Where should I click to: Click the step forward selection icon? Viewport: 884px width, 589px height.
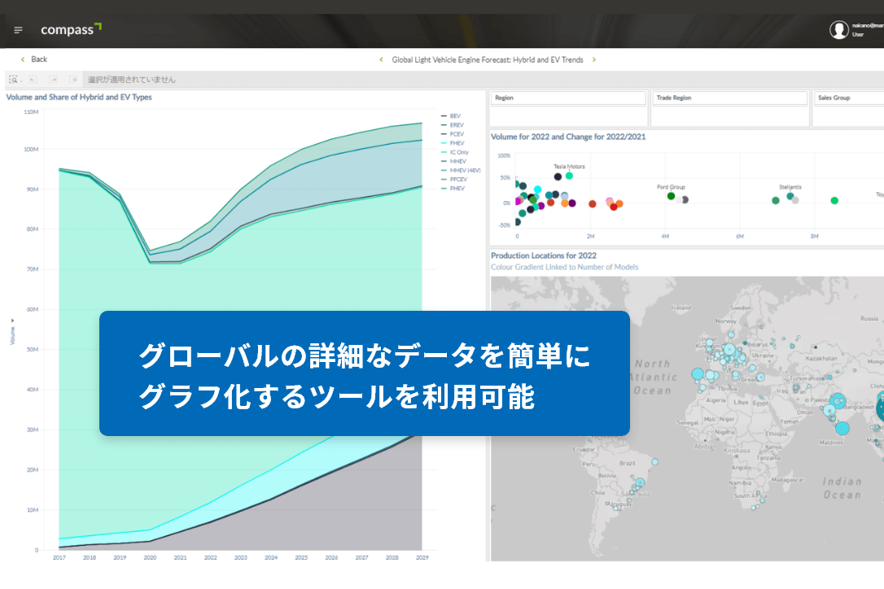click(x=53, y=80)
